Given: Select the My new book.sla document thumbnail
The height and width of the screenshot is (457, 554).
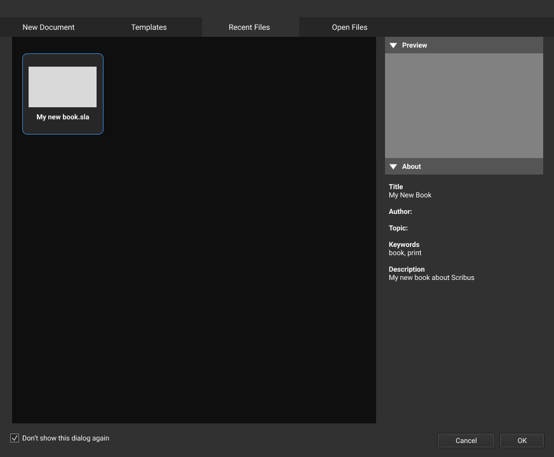Looking at the screenshot, I should point(62,87).
